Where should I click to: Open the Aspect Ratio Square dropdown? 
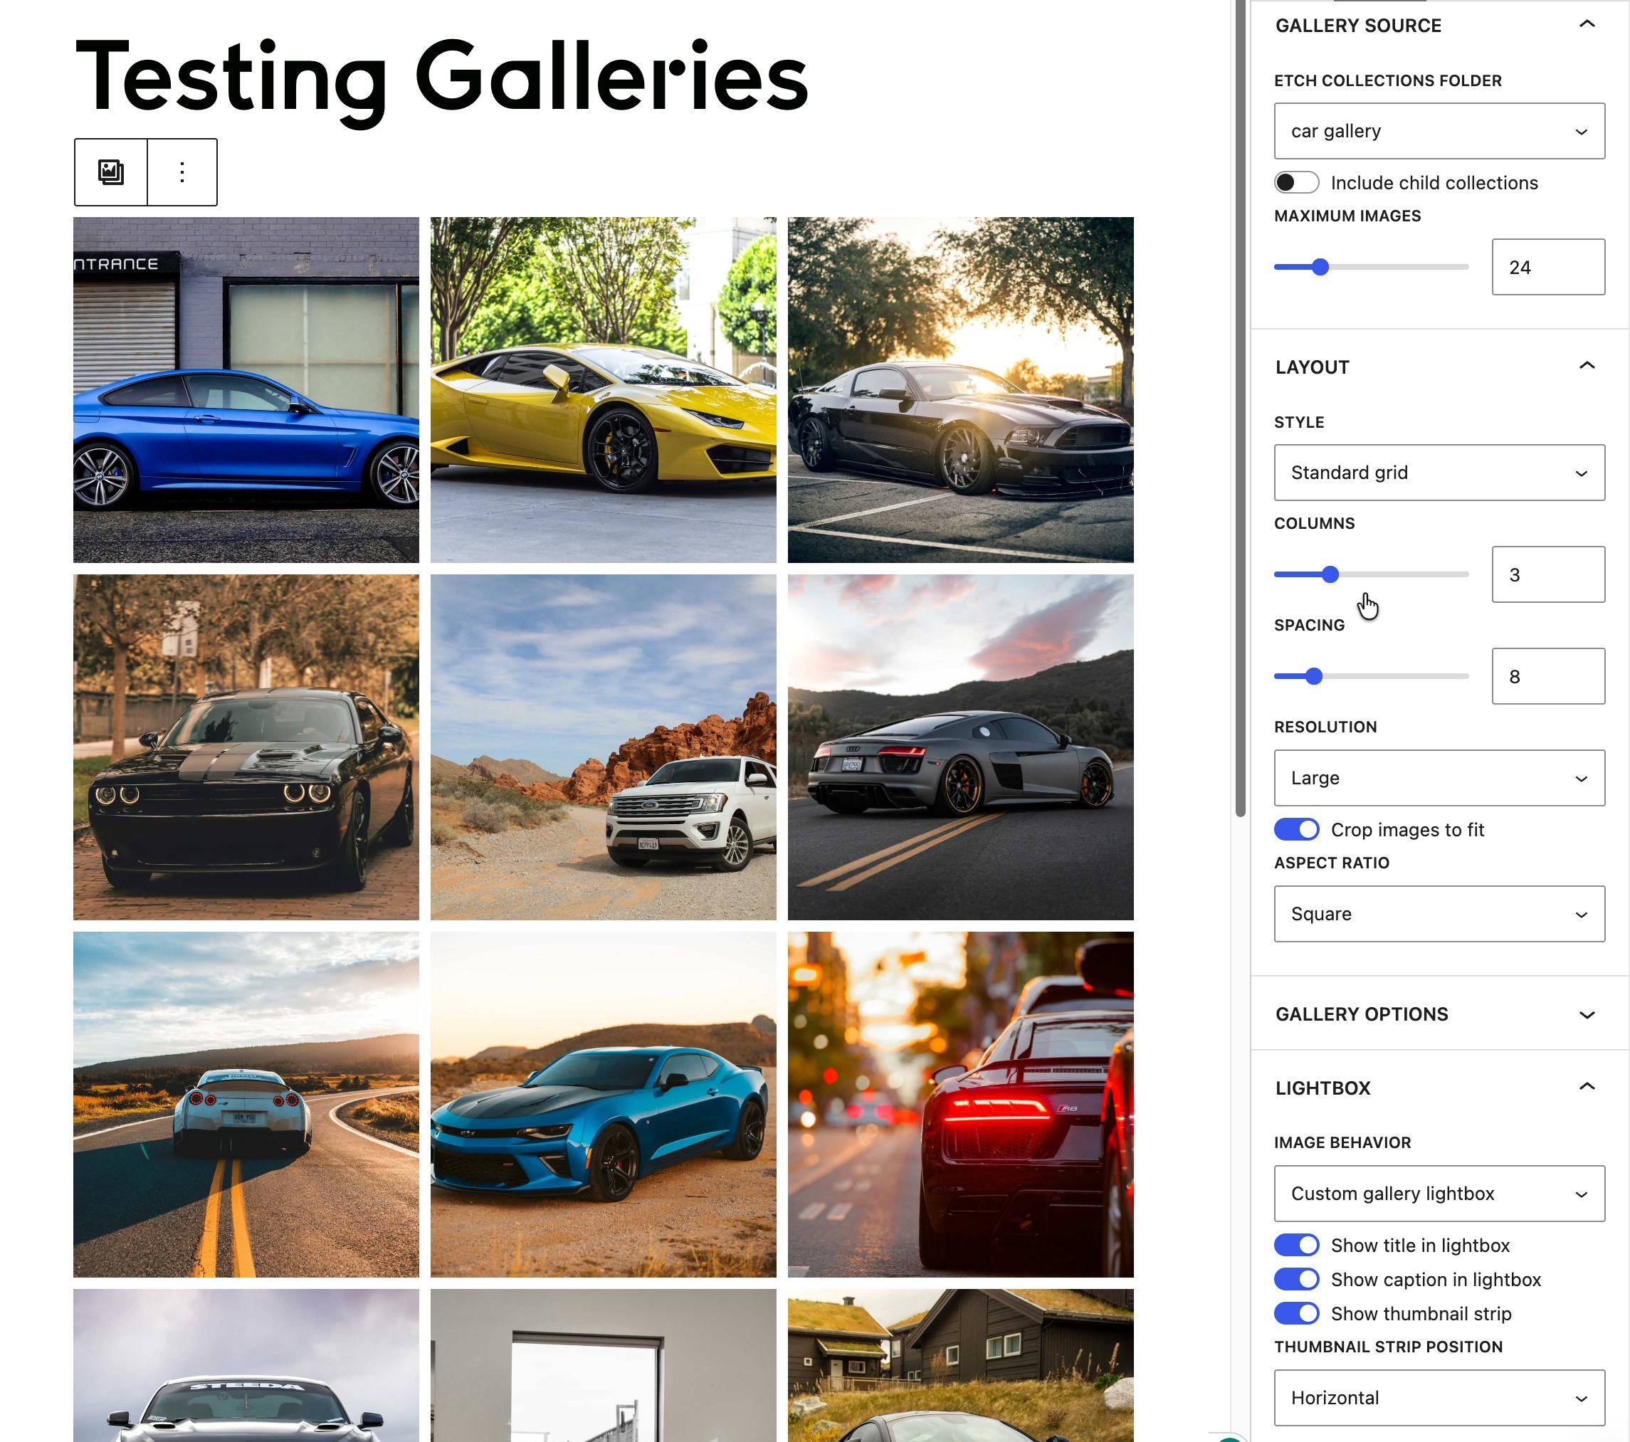pyautogui.click(x=1439, y=914)
